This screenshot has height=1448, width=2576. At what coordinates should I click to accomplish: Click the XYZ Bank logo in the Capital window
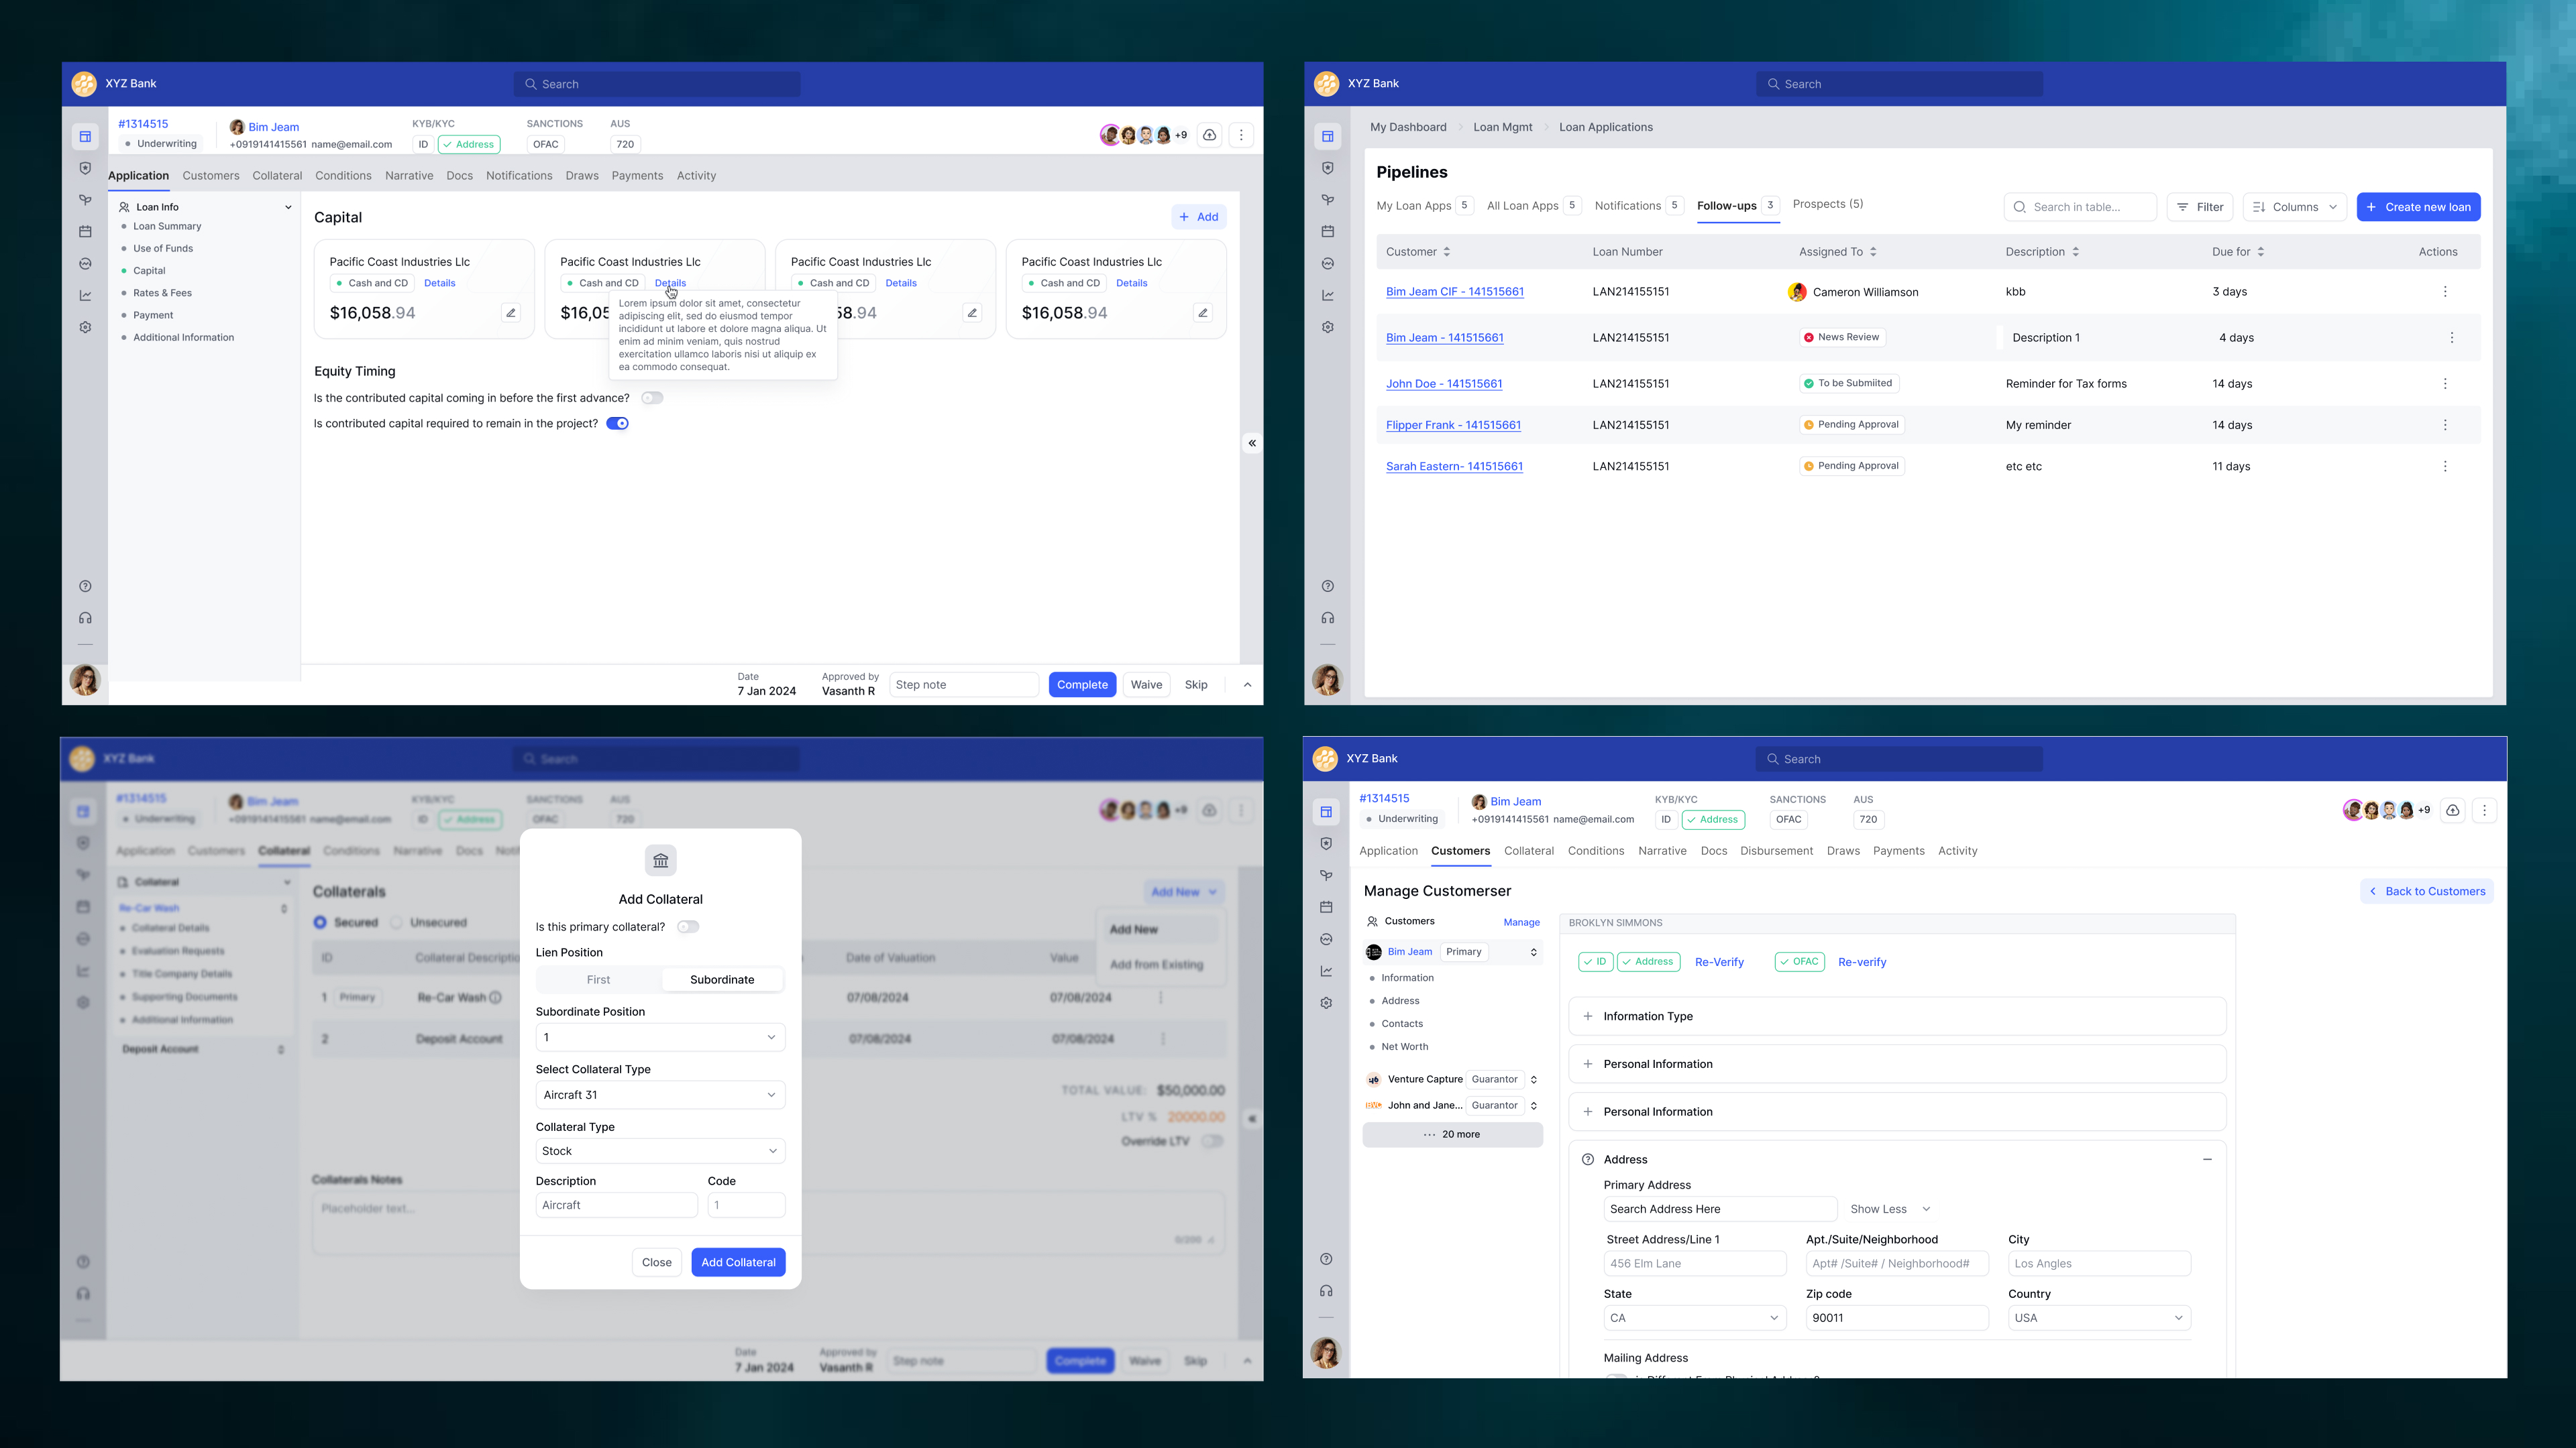click(84, 84)
